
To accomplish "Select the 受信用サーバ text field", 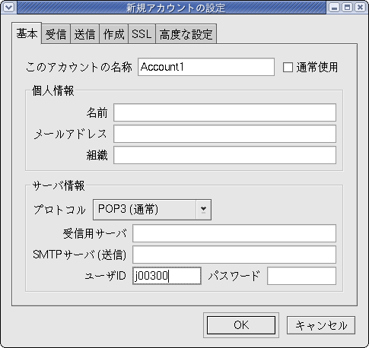I will [x=234, y=233].
